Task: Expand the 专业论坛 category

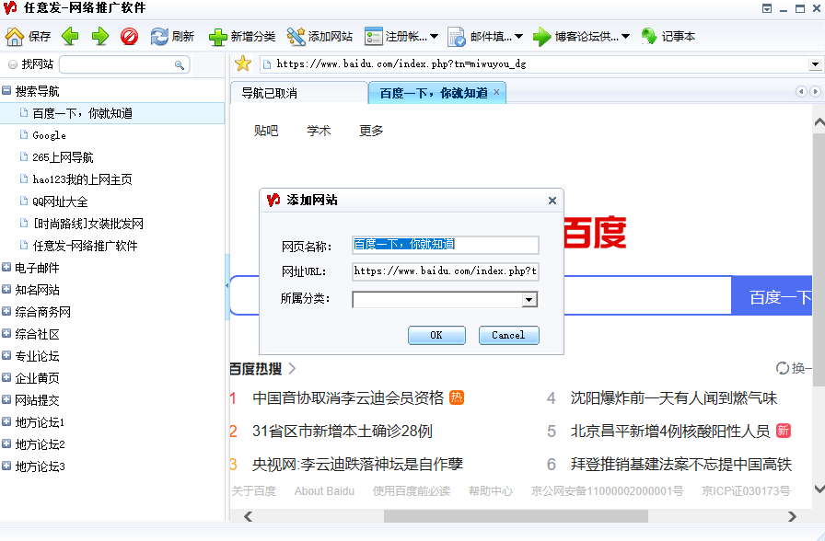Action: click(x=6, y=355)
